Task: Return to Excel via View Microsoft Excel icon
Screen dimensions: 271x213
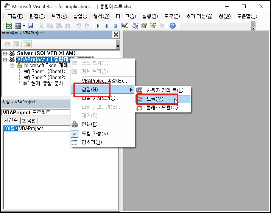Action: [9, 26]
